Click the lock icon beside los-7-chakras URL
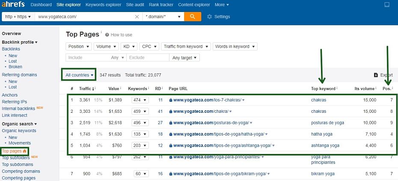This screenshot has width=398, height=181. point(171,100)
